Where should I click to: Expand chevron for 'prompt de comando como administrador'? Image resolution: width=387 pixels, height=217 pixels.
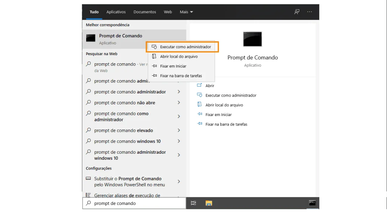pos(179,116)
